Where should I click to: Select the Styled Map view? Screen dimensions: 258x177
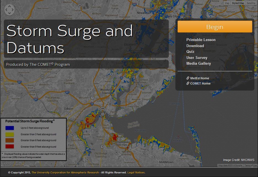point(238,3)
